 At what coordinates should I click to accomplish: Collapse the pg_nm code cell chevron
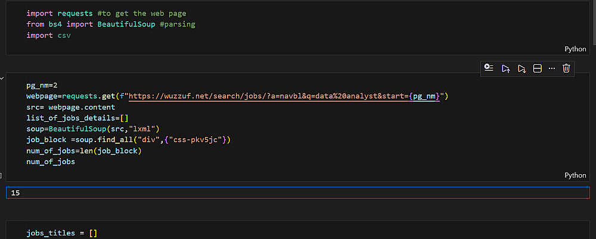point(2,78)
